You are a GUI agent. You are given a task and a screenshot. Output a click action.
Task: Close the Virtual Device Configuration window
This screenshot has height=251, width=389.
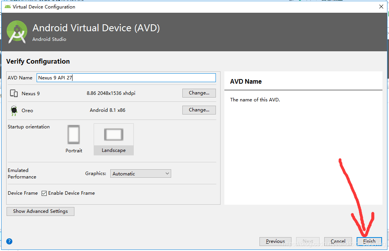tap(381, 7)
